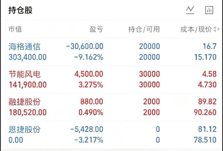Click 海格通信 market value 303,400.00
This screenshot has height=151, width=223.
click(x=28, y=57)
